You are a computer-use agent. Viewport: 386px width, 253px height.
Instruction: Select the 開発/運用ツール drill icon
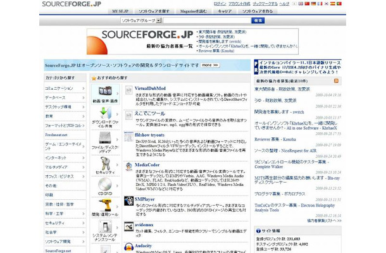point(105,206)
